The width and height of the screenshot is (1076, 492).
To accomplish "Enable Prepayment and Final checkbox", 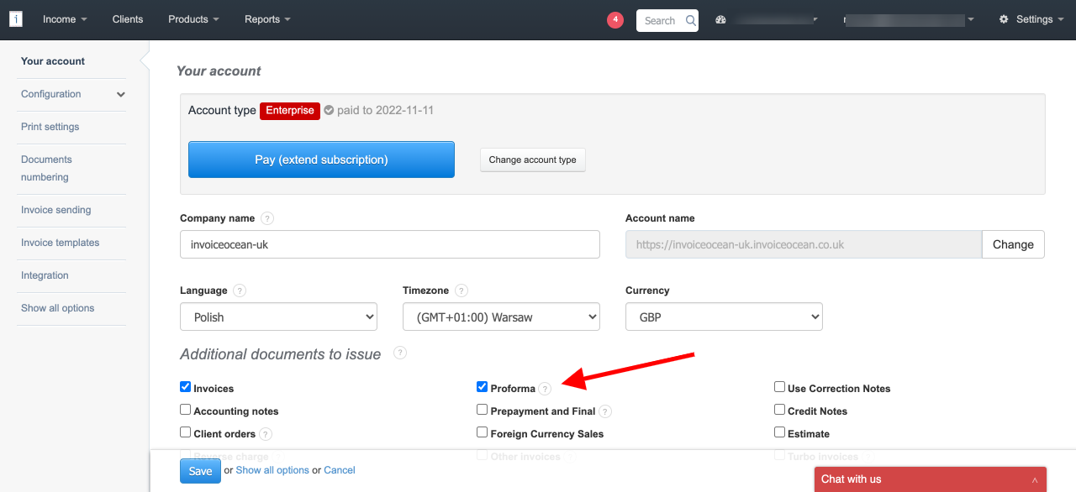I will (482, 410).
